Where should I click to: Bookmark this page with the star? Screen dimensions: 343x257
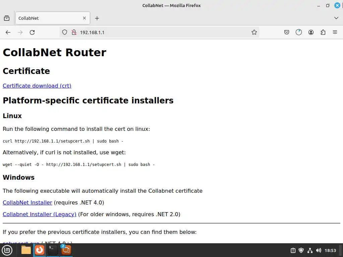coord(254,32)
